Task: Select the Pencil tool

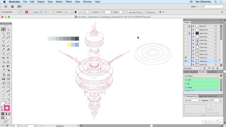Action: coord(3,50)
